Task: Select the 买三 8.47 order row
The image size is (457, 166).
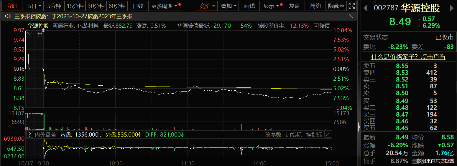Action: tap(408, 114)
